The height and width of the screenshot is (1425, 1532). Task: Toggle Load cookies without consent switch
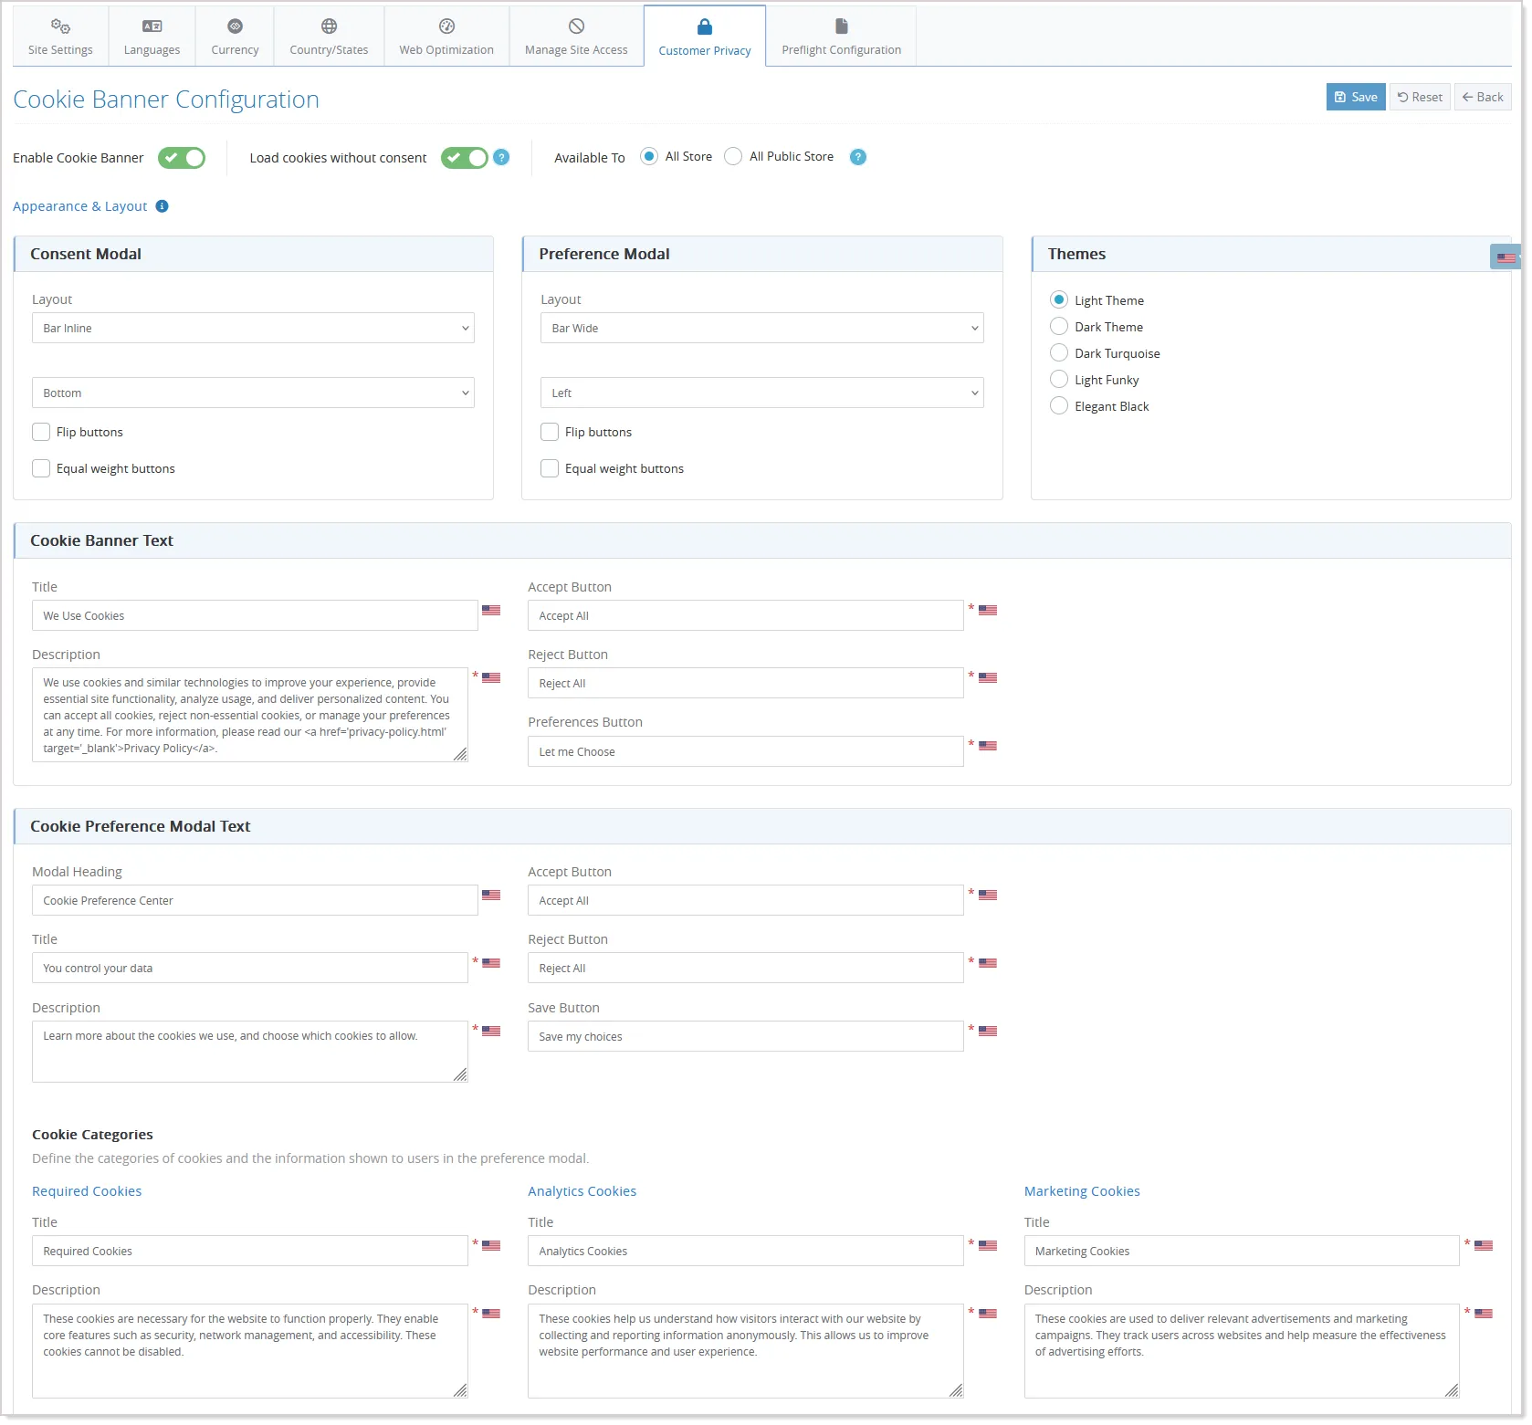click(465, 158)
